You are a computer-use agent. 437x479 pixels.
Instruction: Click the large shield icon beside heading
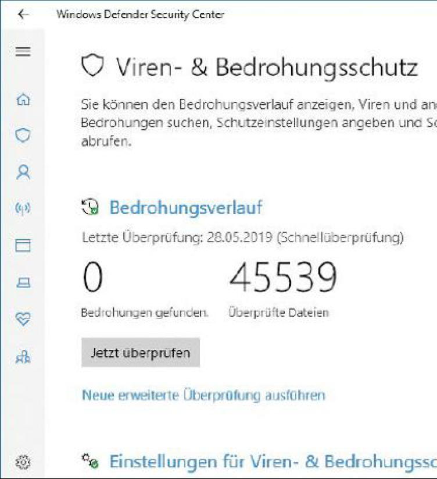[92, 65]
